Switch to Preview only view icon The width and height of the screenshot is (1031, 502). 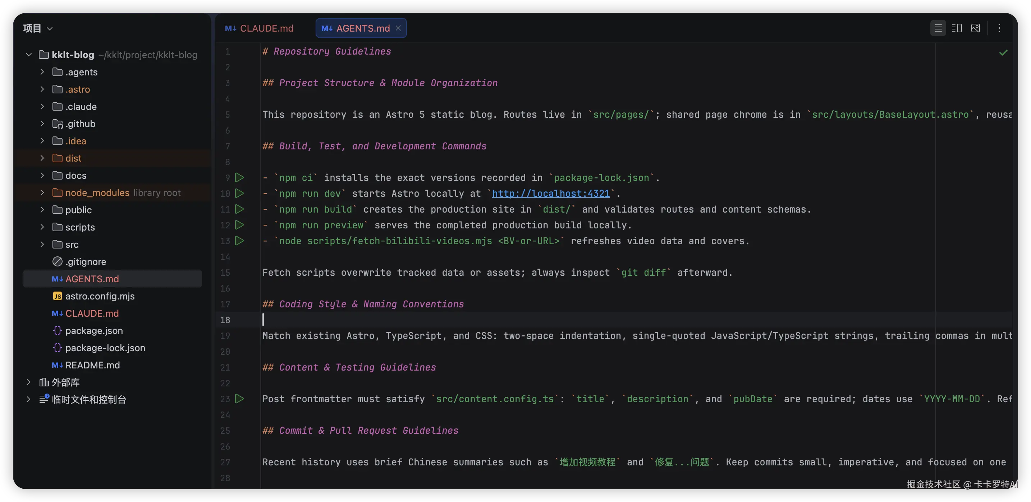click(975, 28)
